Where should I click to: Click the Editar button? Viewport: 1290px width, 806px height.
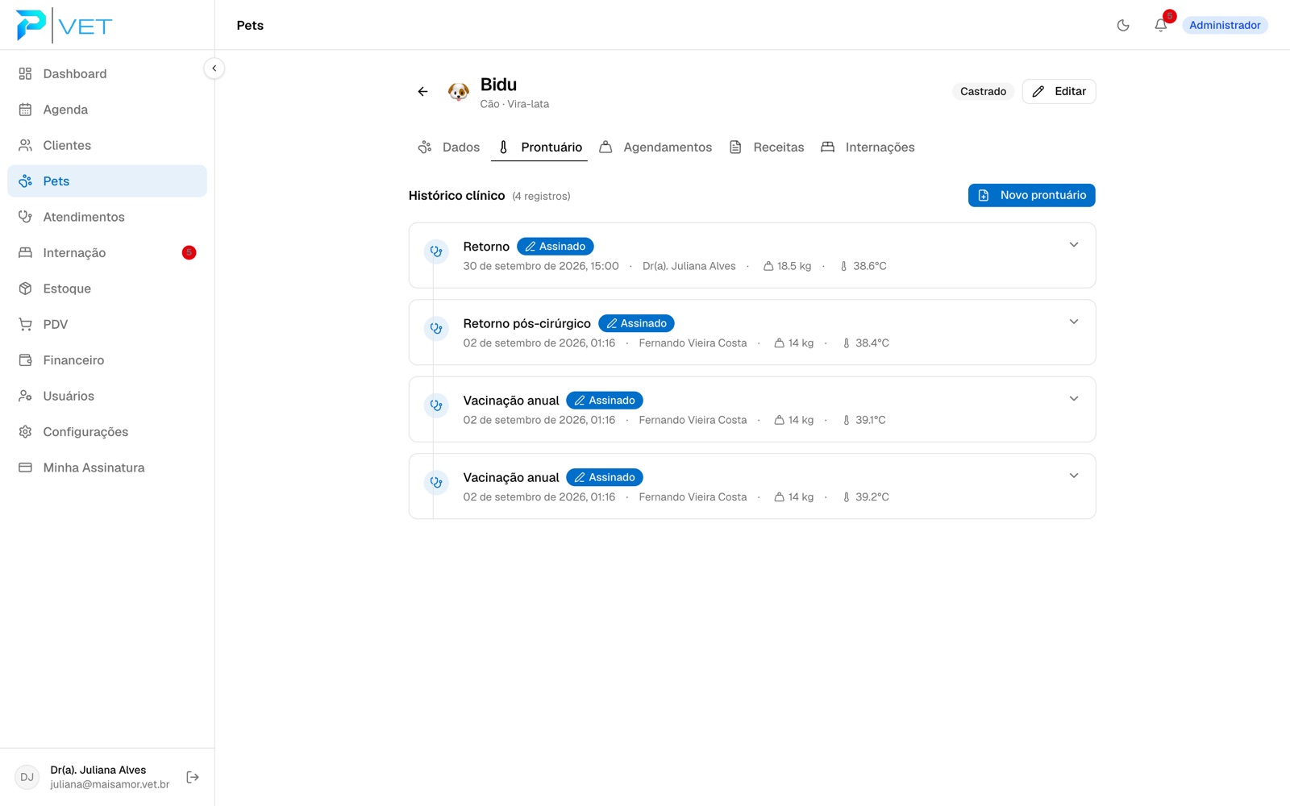coord(1059,91)
